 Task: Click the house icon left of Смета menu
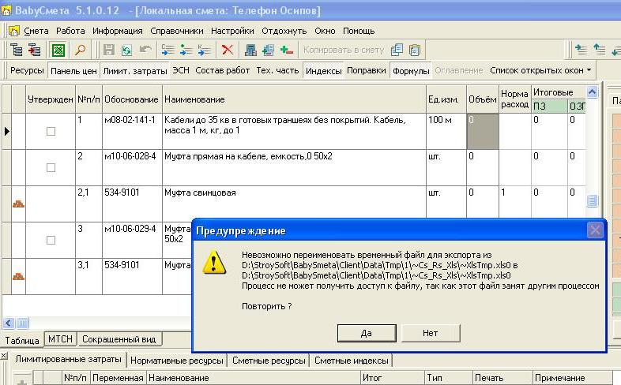tap(14, 31)
